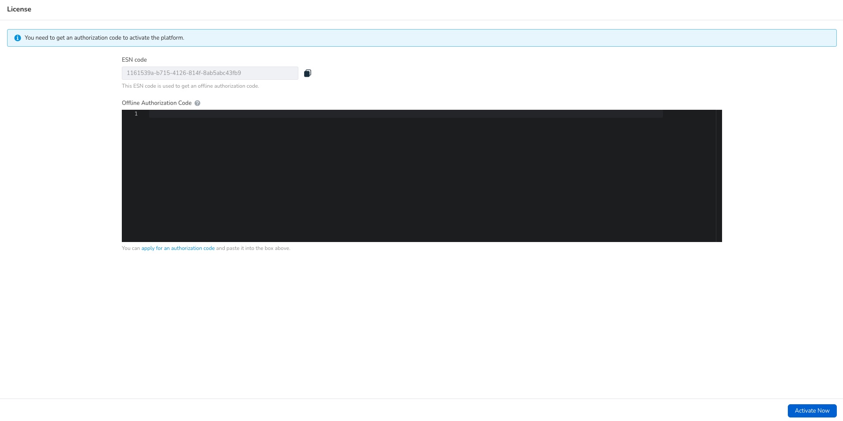
Task: Click the License page heading
Action: tap(19, 9)
